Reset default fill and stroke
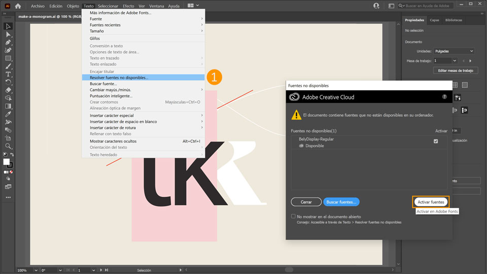This screenshot has width=487, height=274. point(5,154)
